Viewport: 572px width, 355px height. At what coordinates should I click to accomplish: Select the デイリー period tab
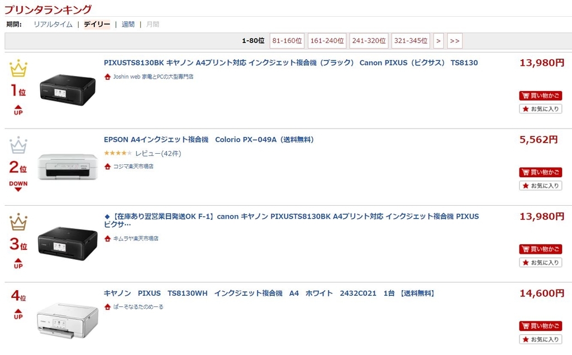pyautogui.click(x=97, y=25)
